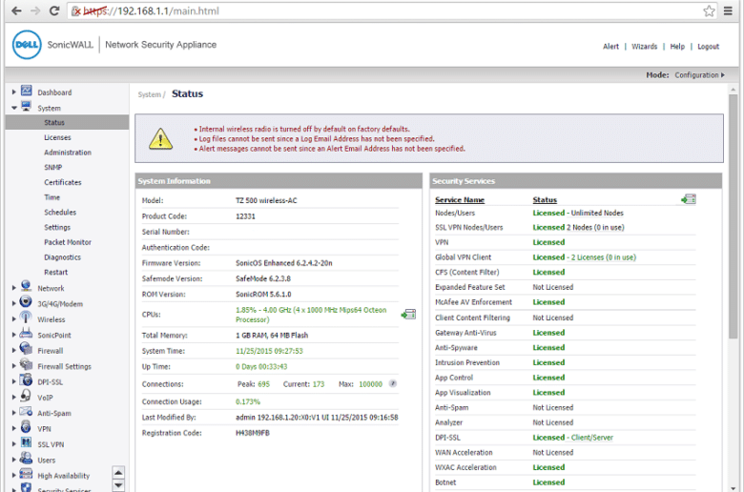Screen dimensions: 744x492
Task: Click the Connections max info icon
Action: (393, 383)
